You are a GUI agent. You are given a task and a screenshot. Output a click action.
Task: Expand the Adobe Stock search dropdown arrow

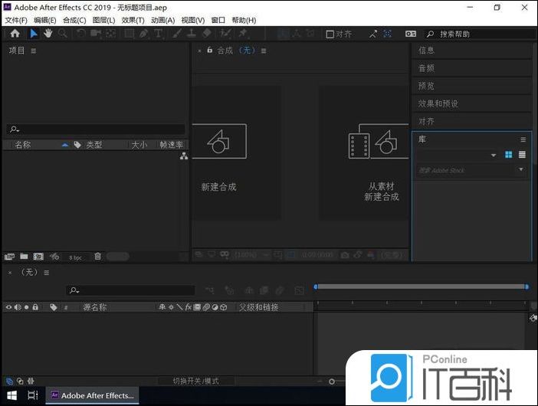[522, 169]
